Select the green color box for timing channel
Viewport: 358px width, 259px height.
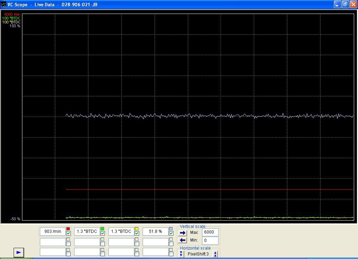tap(103, 228)
